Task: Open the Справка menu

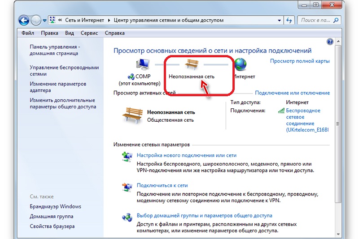Action: [x=115, y=33]
